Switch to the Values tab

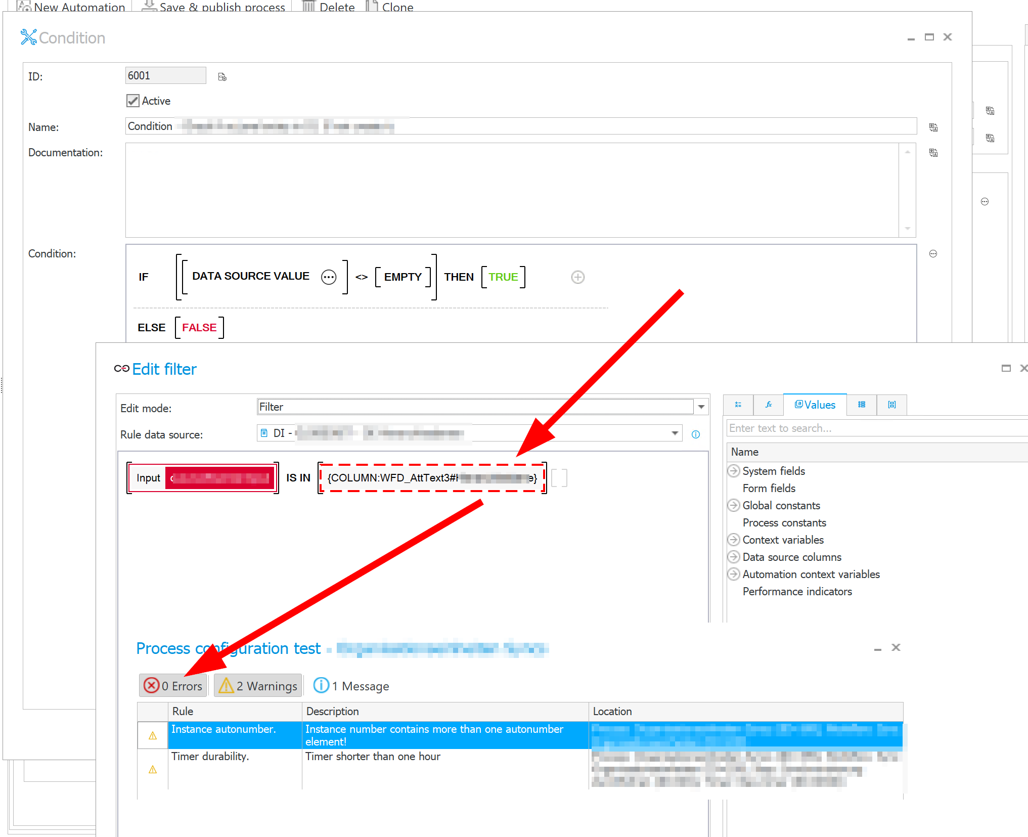(815, 405)
